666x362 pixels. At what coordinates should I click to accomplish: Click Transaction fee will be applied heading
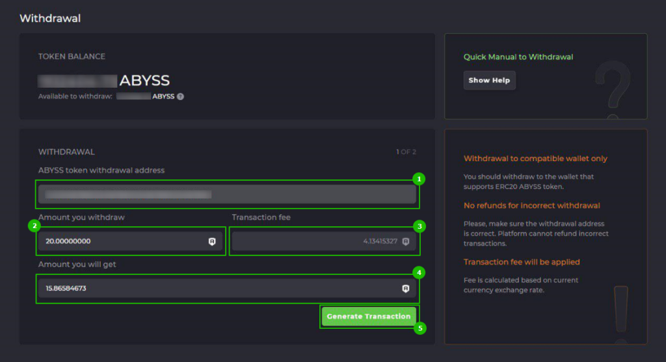coord(522,262)
